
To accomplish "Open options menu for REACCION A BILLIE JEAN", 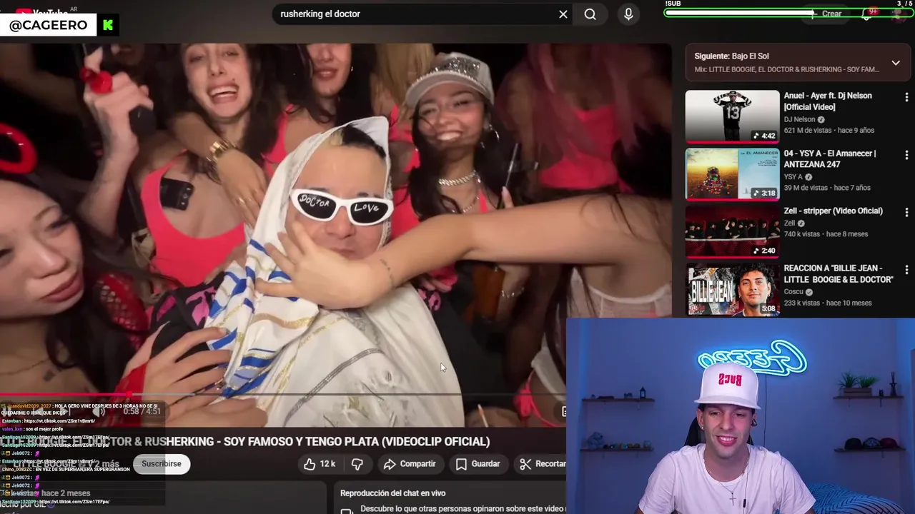I will pyautogui.click(x=906, y=271).
